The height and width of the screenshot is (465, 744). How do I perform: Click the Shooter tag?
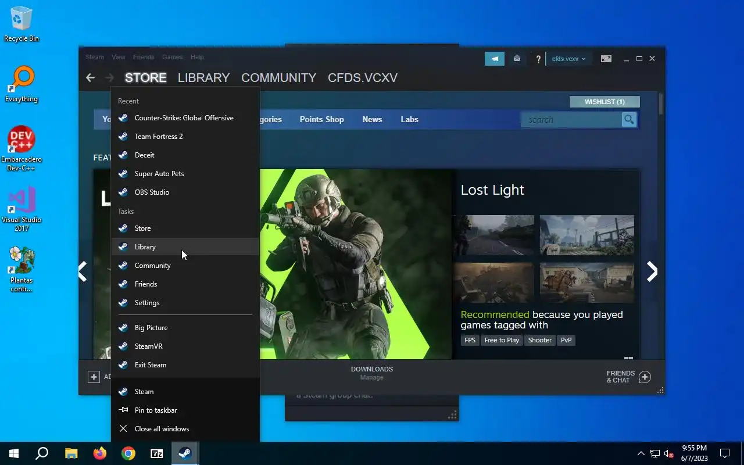coord(539,340)
